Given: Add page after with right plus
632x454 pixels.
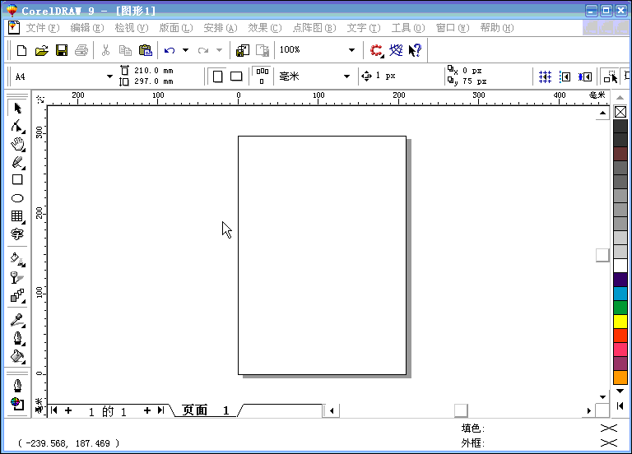Looking at the screenshot, I should pos(147,410).
